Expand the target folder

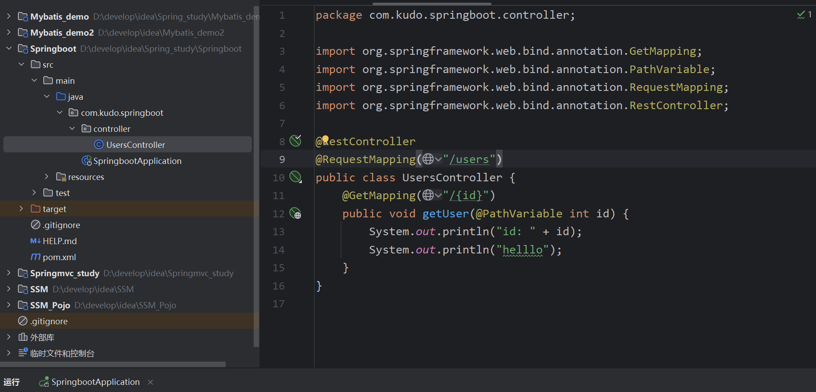[21, 209]
